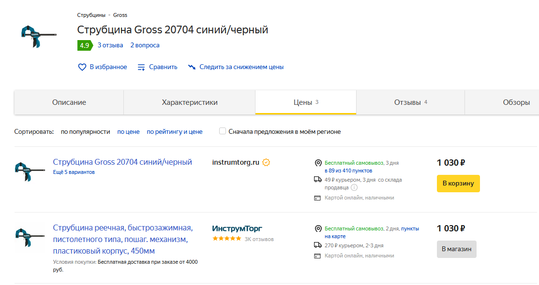Click the info icon near 'со склада продавца'

354,187
